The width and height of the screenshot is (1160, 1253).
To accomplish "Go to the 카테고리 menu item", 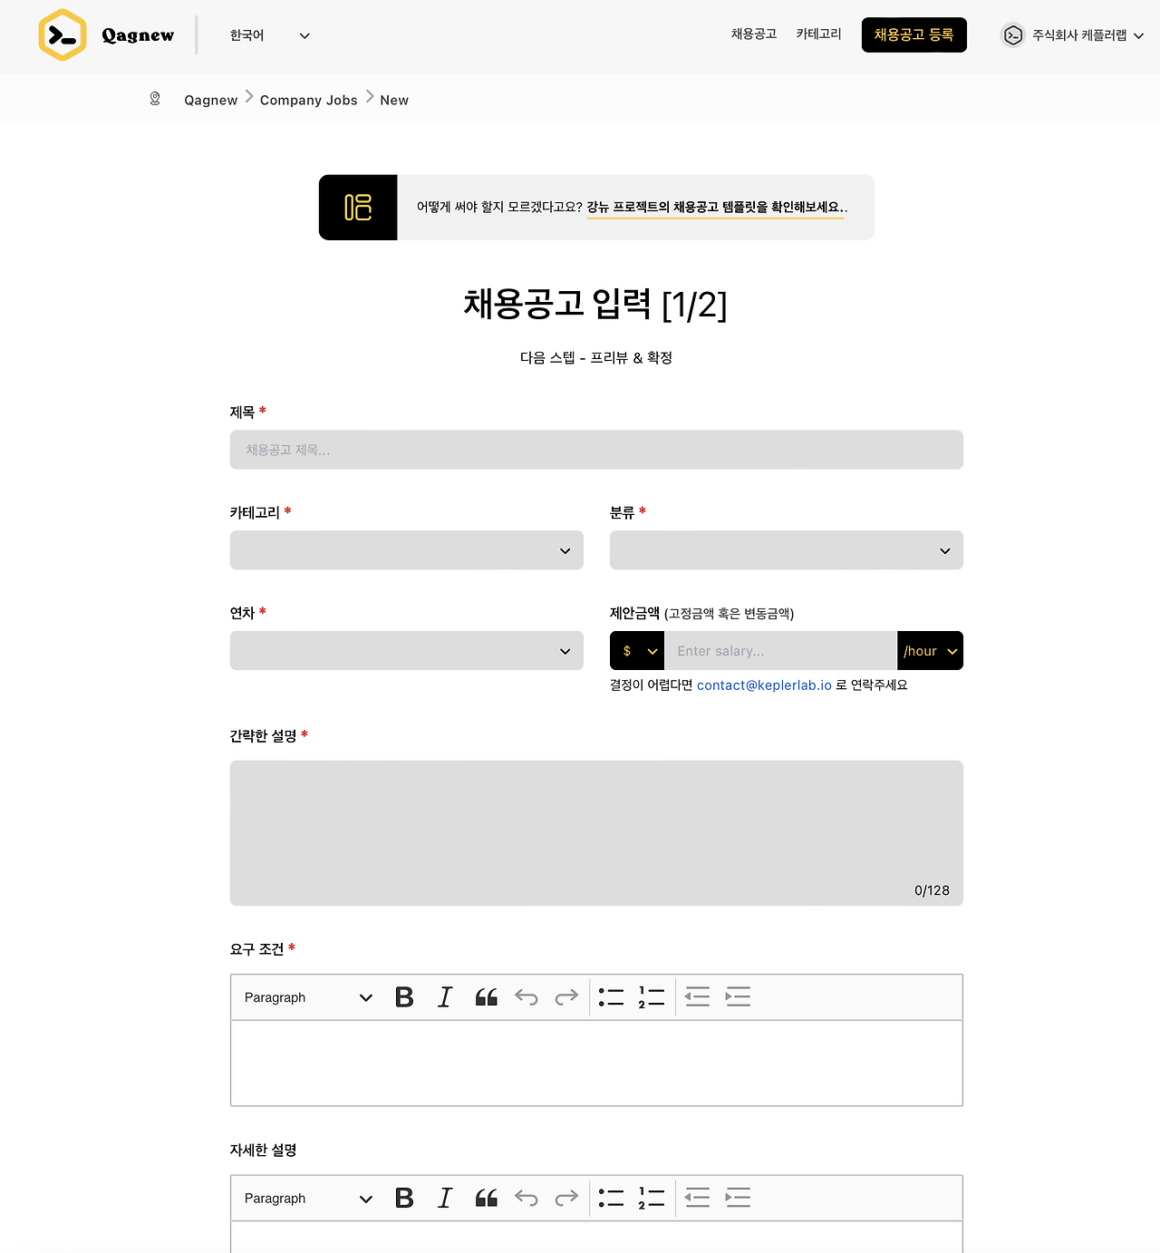I will click(817, 34).
